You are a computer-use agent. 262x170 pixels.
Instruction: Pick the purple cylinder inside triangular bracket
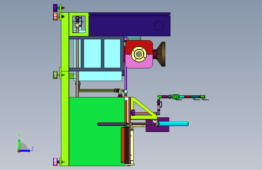tap(133, 113)
